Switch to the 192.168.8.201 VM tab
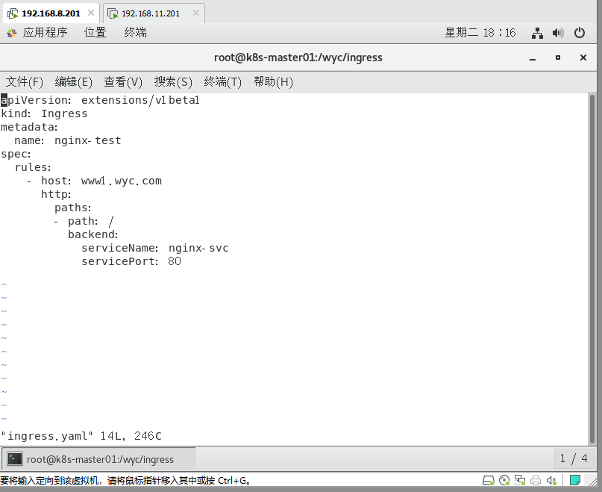This screenshot has height=492, width=602. click(x=51, y=13)
